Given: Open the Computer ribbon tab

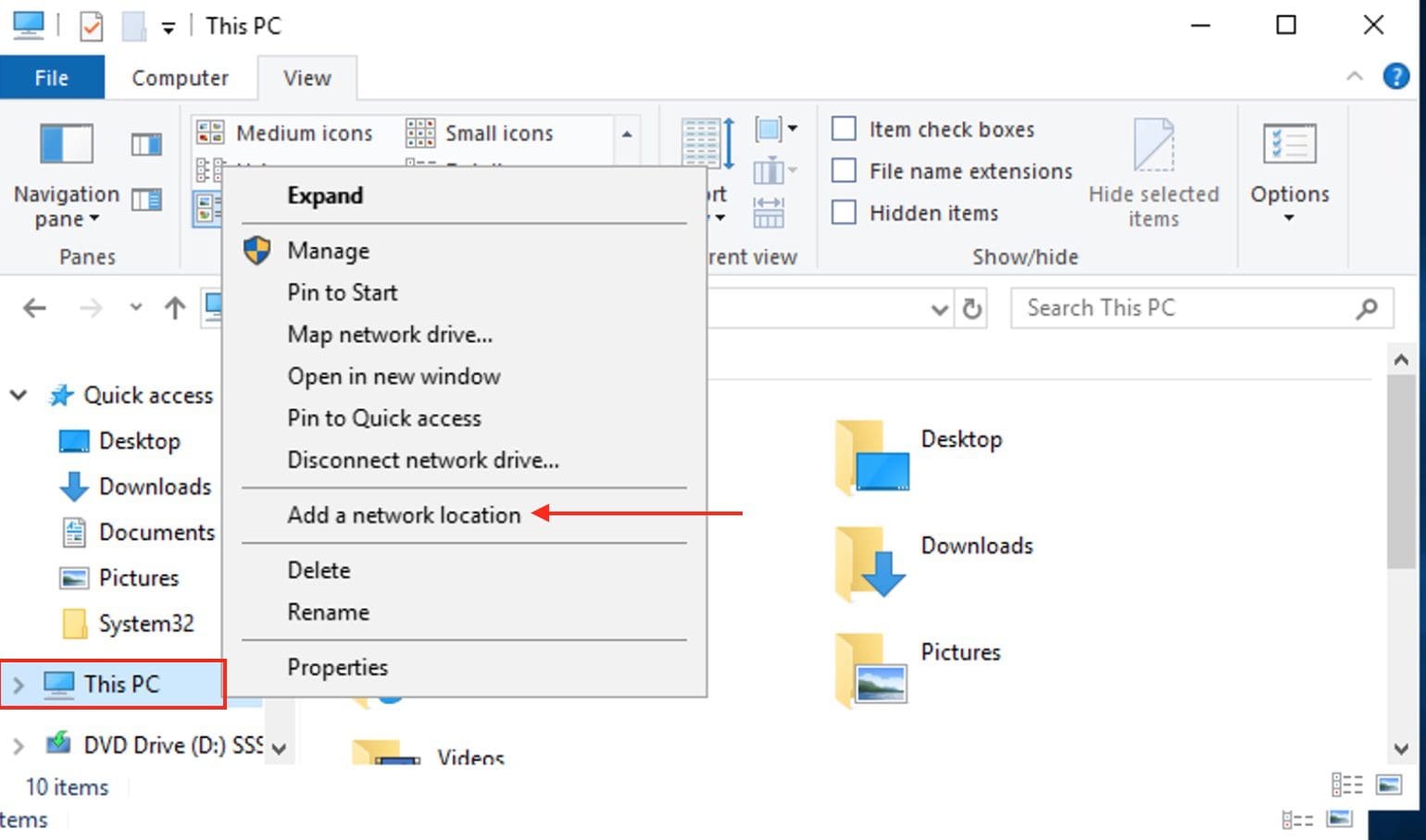Looking at the screenshot, I should pos(180,78).
